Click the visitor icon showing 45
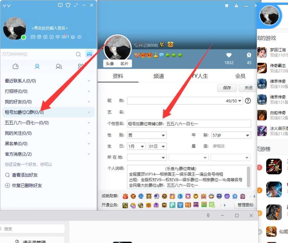The width and height of the screenshot is (288, 243). tap(249, 56)
